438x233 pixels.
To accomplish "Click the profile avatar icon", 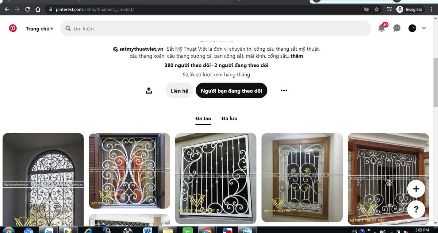I will pos(412,28).
